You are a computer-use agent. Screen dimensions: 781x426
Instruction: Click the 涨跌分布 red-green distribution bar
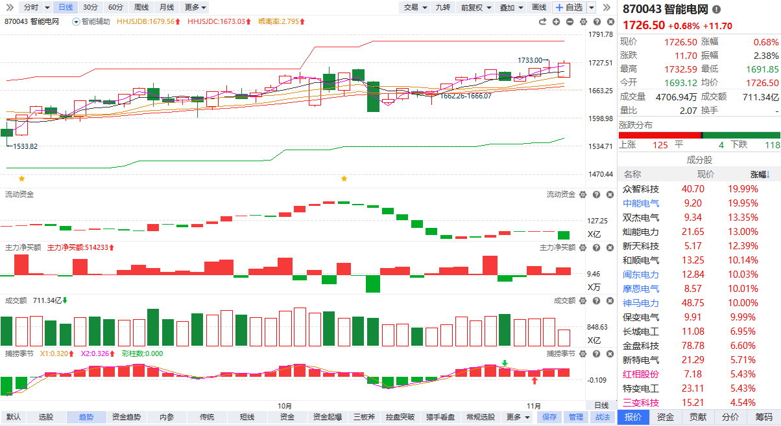point(699,135)
